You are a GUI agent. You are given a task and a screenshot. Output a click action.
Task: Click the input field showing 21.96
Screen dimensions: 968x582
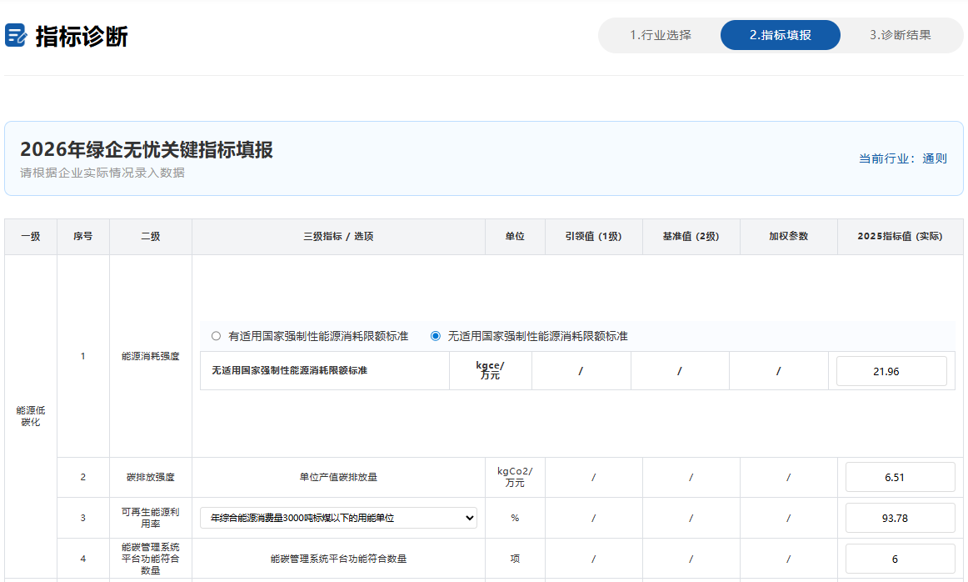point(891,371)
